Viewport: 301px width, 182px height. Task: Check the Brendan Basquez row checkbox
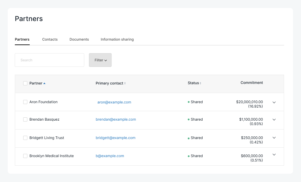pos(25,119)
